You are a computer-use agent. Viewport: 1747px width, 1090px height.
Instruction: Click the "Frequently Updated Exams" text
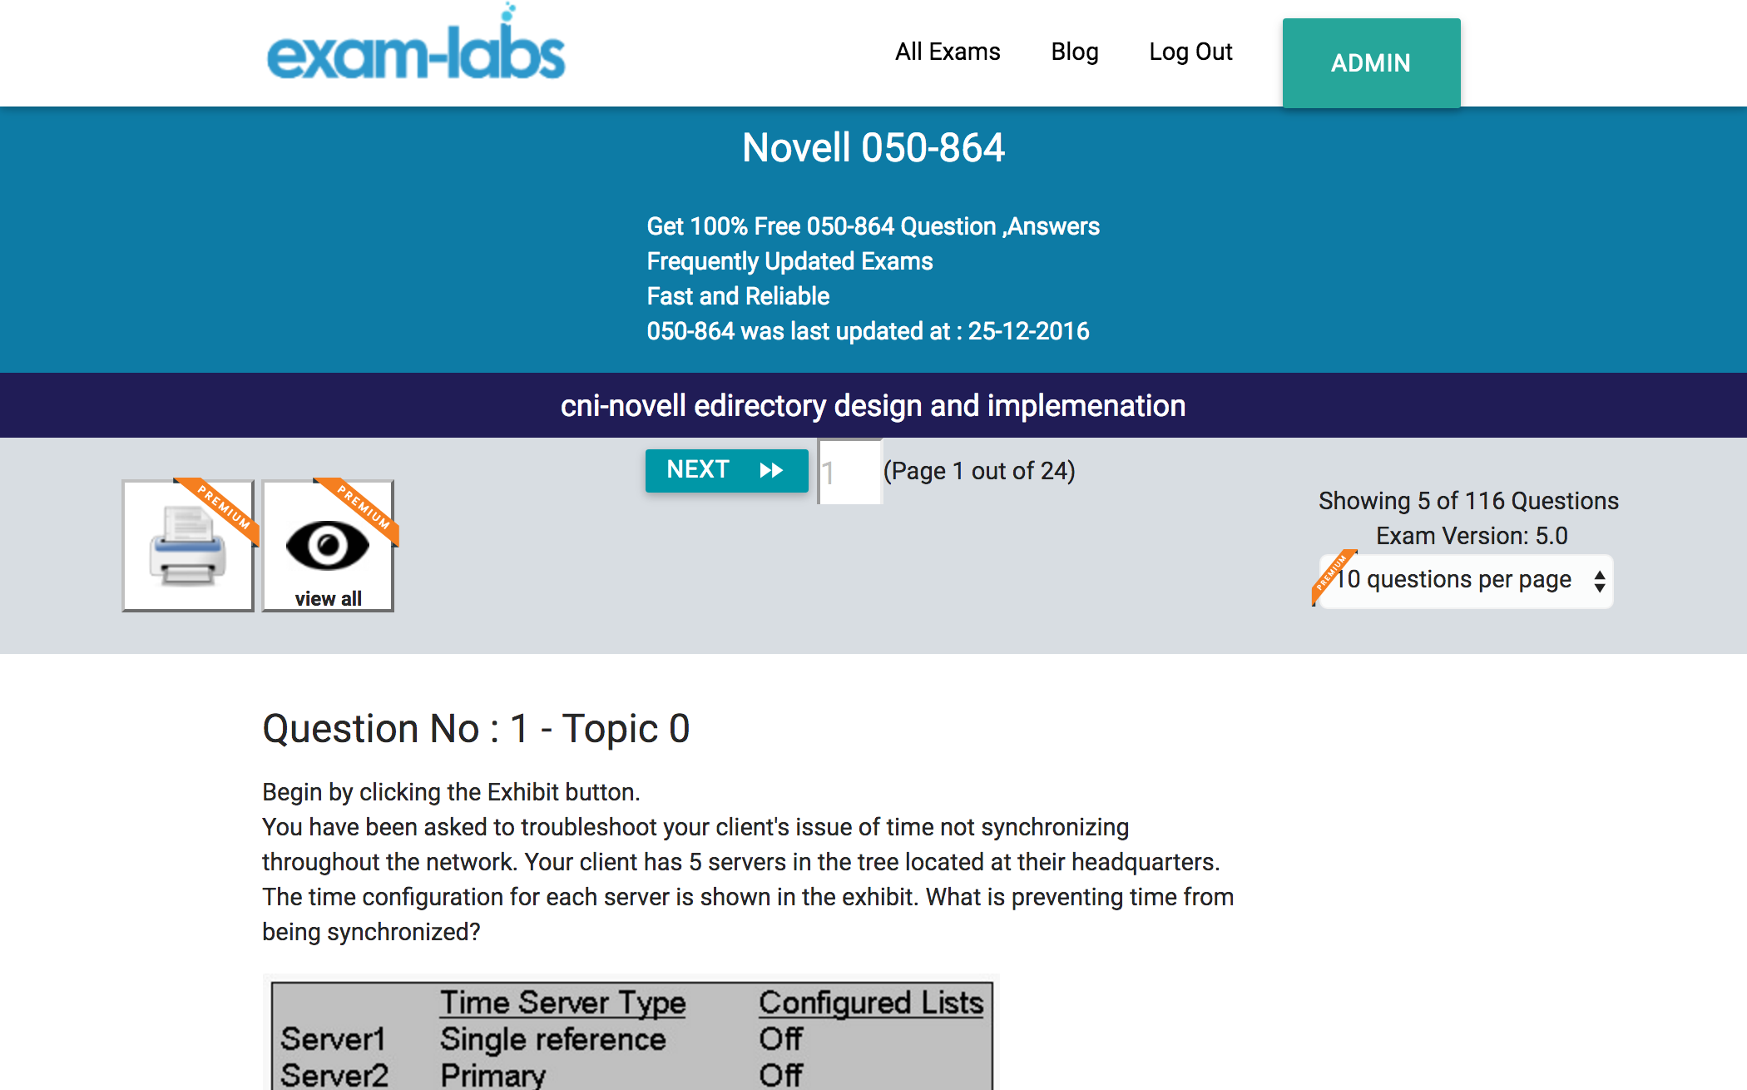coord(789,261)
